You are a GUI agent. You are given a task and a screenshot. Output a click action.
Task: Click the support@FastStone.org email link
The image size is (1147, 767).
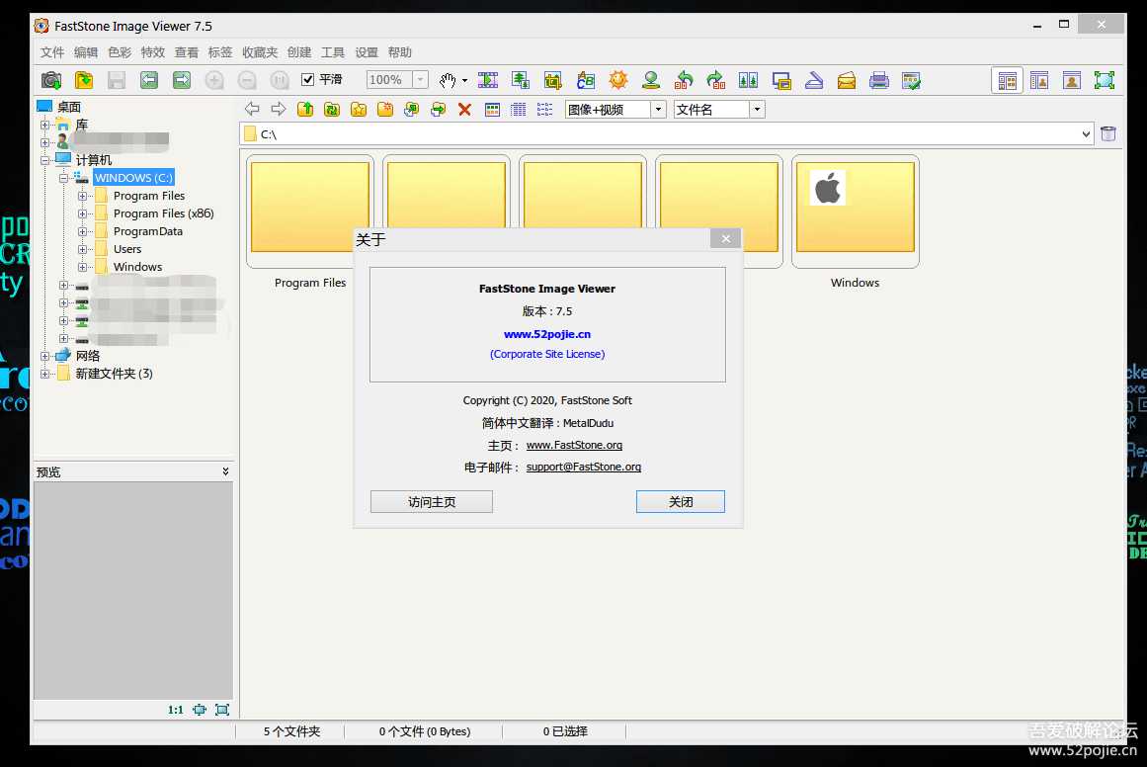pyautogui.click(x=584, y=467)
